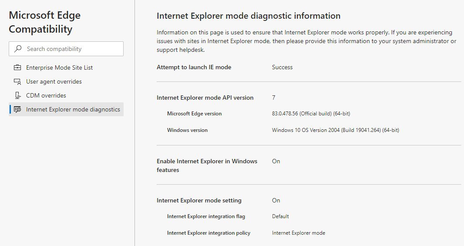
Task: Open Enterprise Mode Site List page
Action: pyautogui.click(x=66, y=67)
